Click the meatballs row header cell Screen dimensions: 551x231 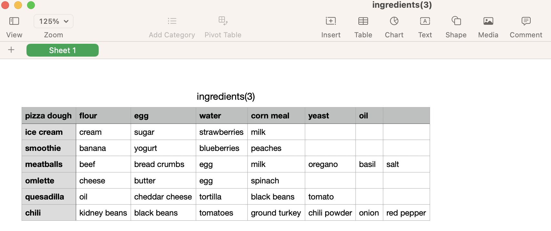click(x=44, y=164)
